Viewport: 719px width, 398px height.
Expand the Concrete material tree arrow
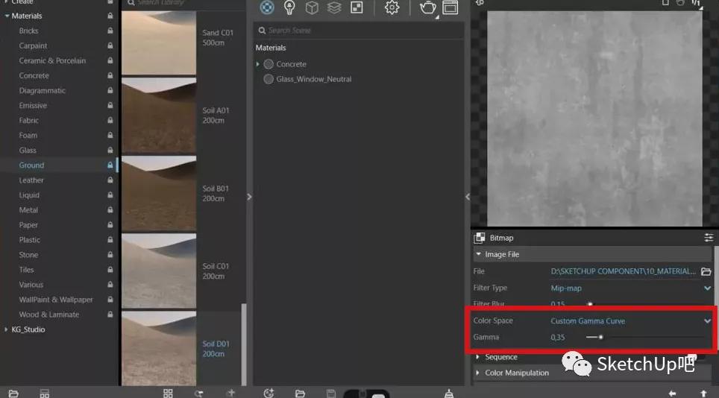[x=258, y=64]
